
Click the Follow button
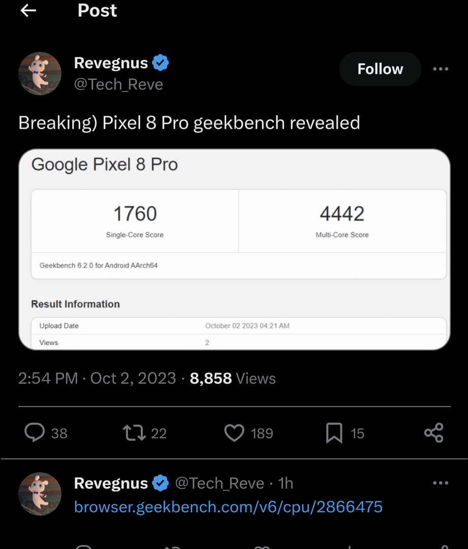pos(380,69)
